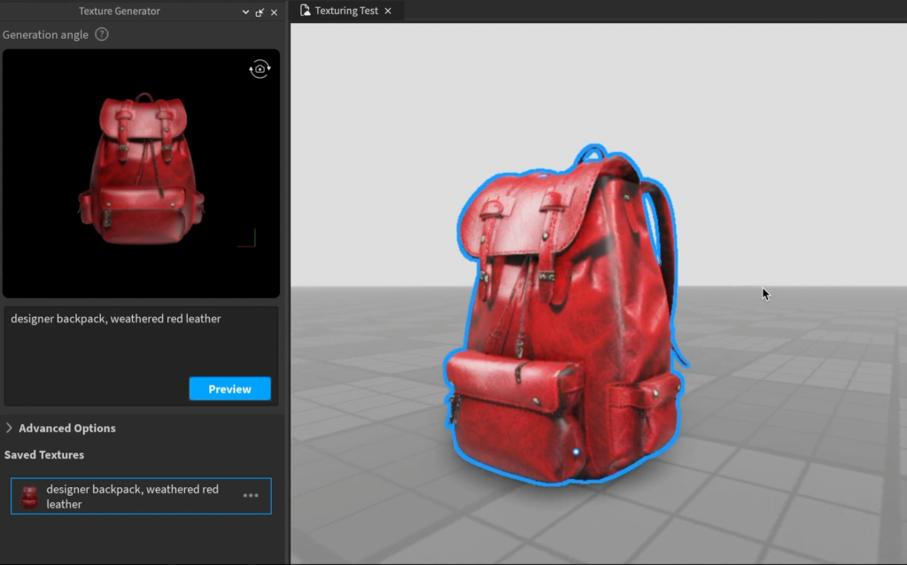The width and height of the screenshot is (907, 565).
Task: Click the Texturing Test tab document icon
Action: point(305,11)
